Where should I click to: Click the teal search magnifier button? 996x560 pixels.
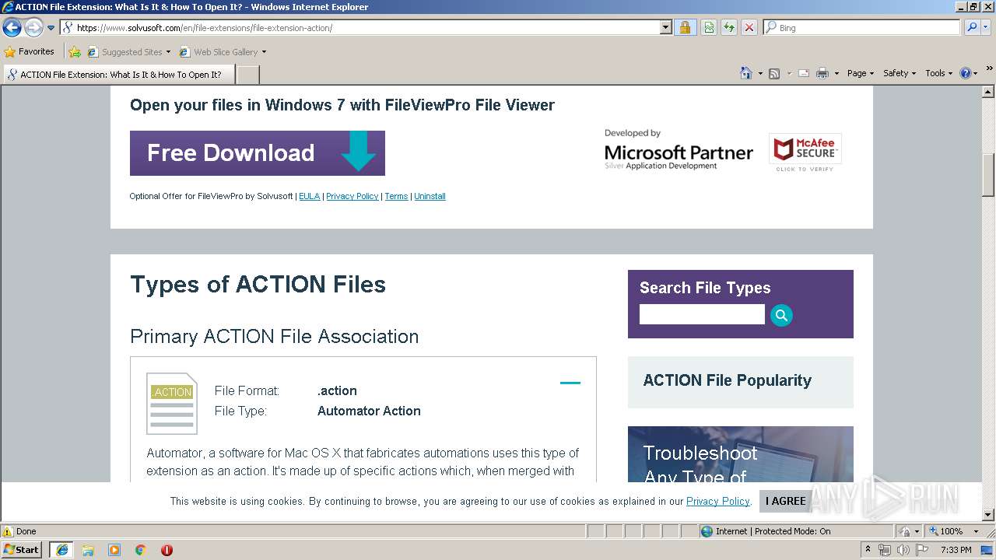(x=781, y=315)
